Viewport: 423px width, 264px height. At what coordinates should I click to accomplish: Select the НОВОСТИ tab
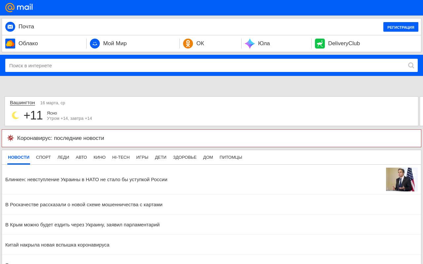[x=19, y=157]
